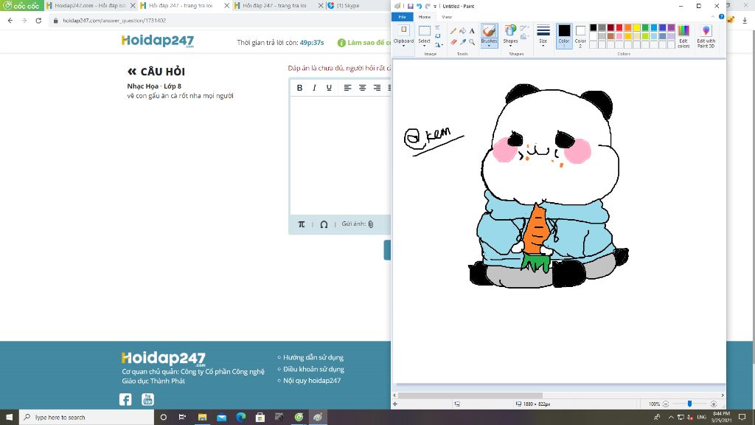Image resolution: width=755 pixels, height=425 pixels.
Task: Click the zoom slider handle in Paint
Action: 689,404
